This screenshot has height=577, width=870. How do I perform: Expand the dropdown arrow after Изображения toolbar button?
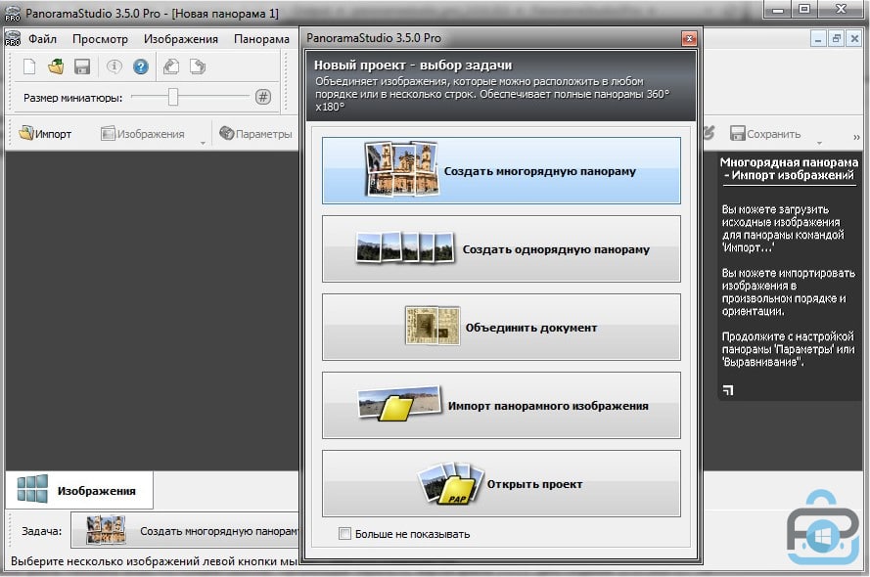[203, 143]
